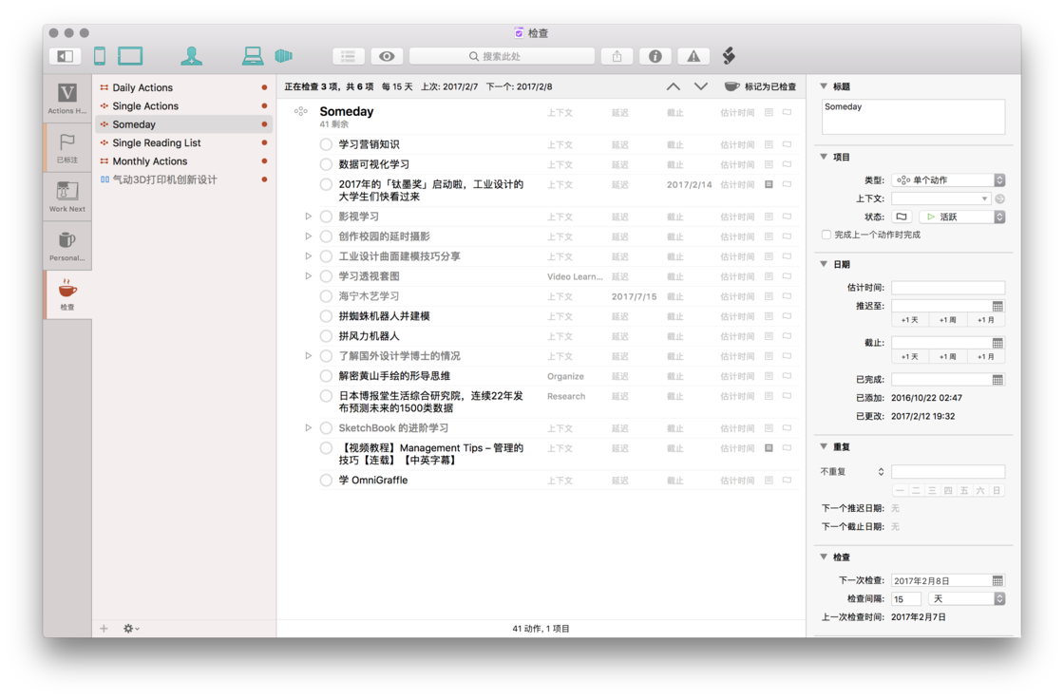This screenshot has width=1064, height=699.
Task: Check off 解密黄山手绘的形导思维 task circle
Action: click(326, 376)
